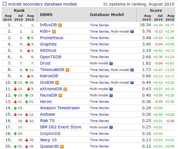
Task: Click the orange plus icon beside GridDB
Action: 57,83
